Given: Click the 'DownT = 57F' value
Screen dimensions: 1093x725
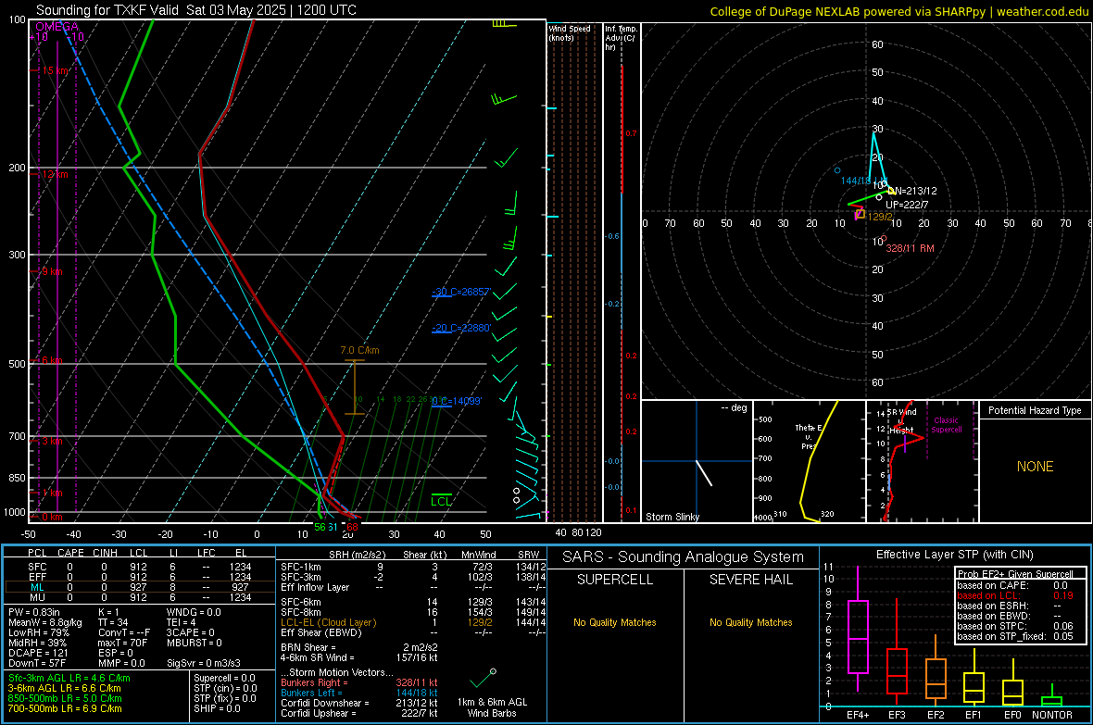Looking at the screenshot, I should 37,663.
